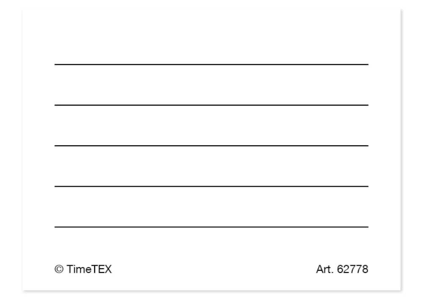Click the row between first and second lines

click(x=211, y=85)
